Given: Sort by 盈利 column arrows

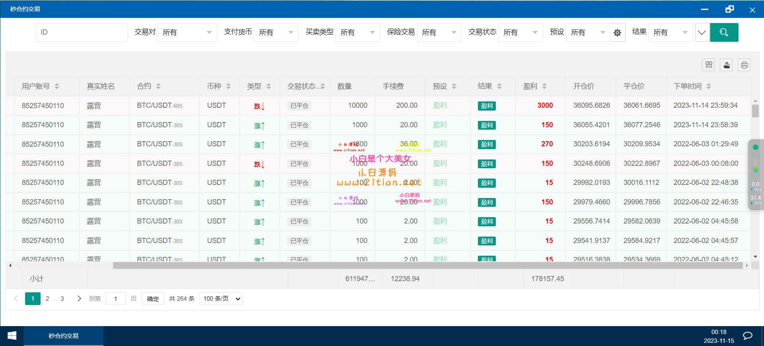Looking at the screenshot, I should coord(544,86).
